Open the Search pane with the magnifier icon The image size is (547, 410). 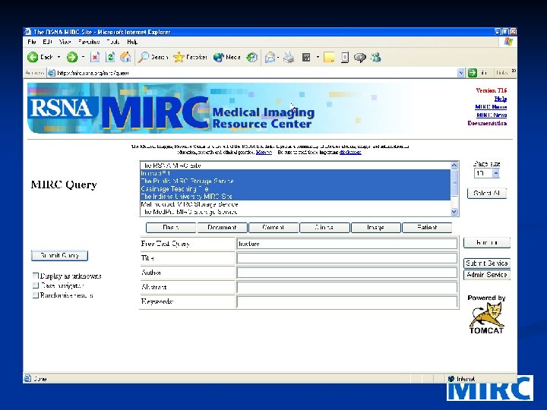(x=143, y=57)
